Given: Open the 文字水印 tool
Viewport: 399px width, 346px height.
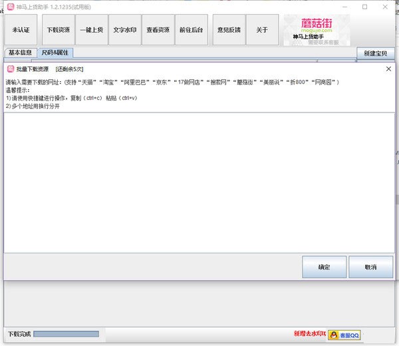Looking at the screenshot, I should (x=125, y=30).
